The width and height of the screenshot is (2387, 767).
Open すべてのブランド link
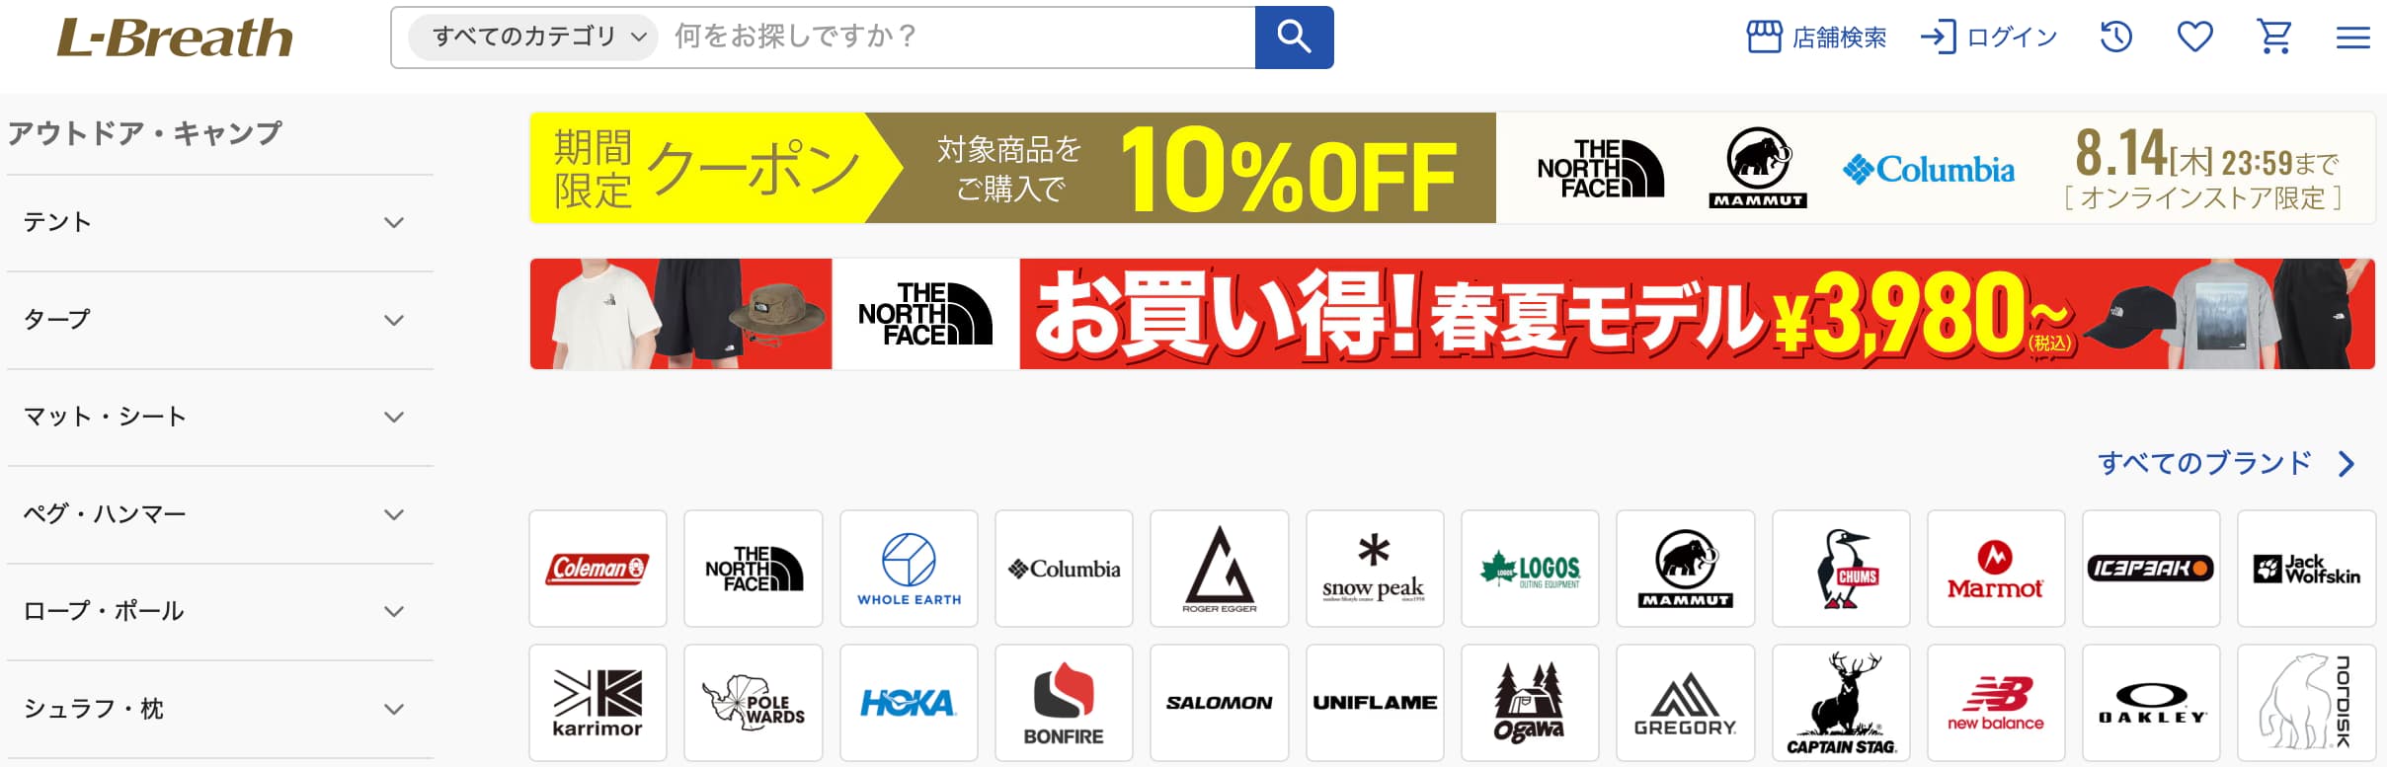[2226, 463]
